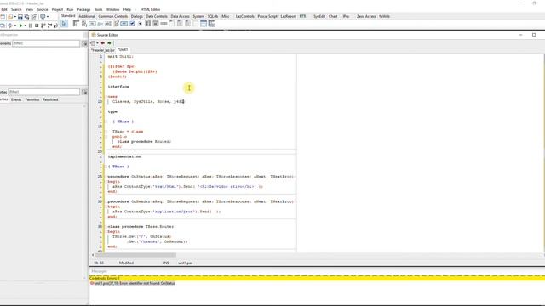This screenshot has height=306, width=545.
Task: Click the Save All toolbar icon
Action: coord(26,17)
